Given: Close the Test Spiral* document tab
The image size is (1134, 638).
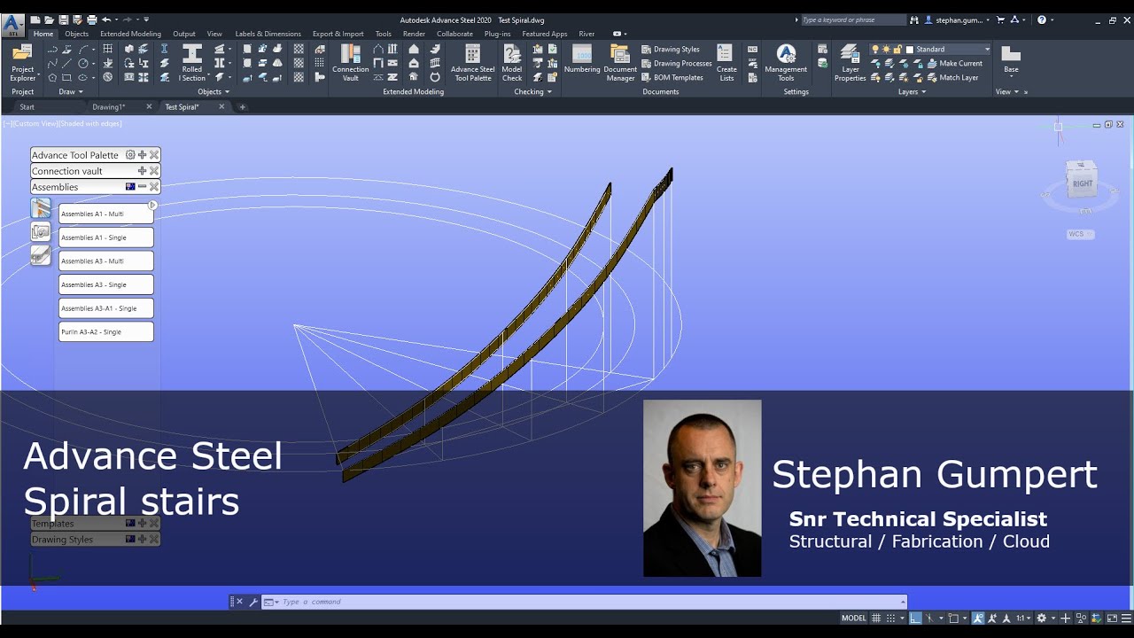Looking at the screenshot, I should click(221, 106).
